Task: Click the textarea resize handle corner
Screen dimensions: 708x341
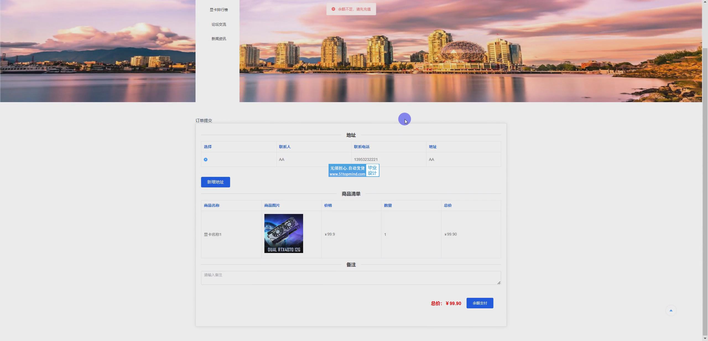Action: click(x=499, y=283)
